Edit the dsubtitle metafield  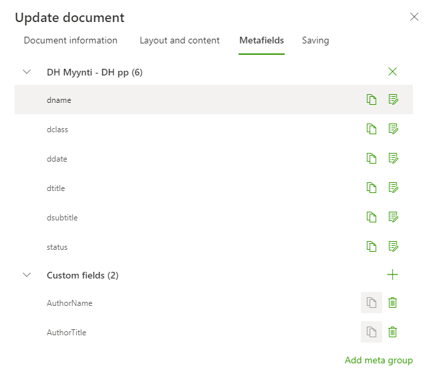pyautogui.click(x=393, y=217)
